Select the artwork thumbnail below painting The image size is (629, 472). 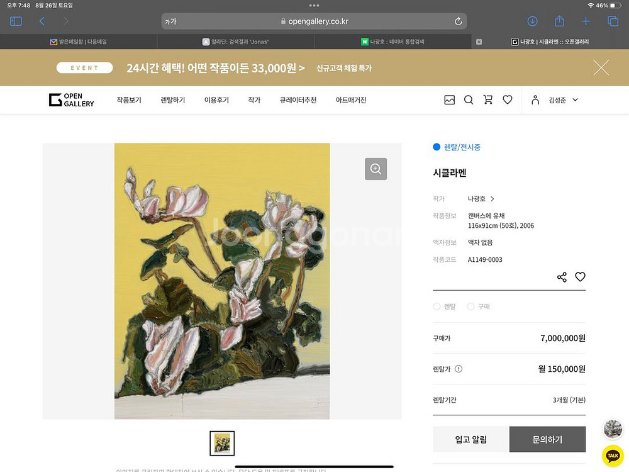click(222, 443)
